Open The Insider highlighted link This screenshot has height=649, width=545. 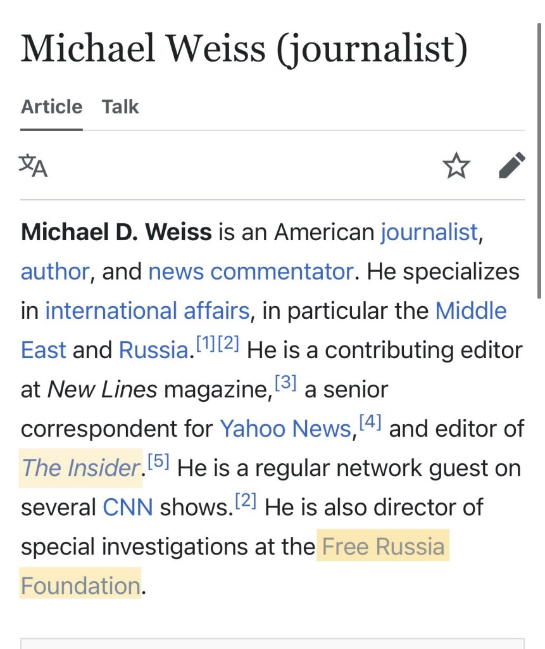(80, 468)
